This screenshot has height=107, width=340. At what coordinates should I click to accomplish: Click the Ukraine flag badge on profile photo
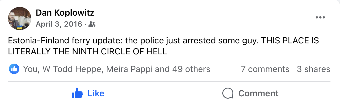point(20,28)
